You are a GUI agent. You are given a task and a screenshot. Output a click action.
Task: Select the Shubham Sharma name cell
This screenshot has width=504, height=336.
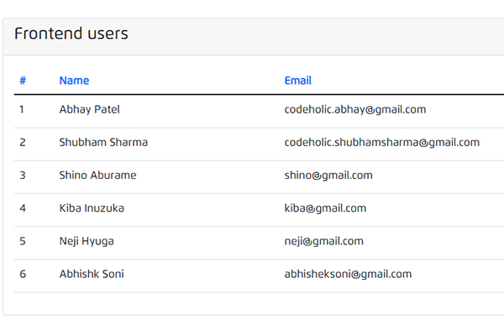(103, 142)
